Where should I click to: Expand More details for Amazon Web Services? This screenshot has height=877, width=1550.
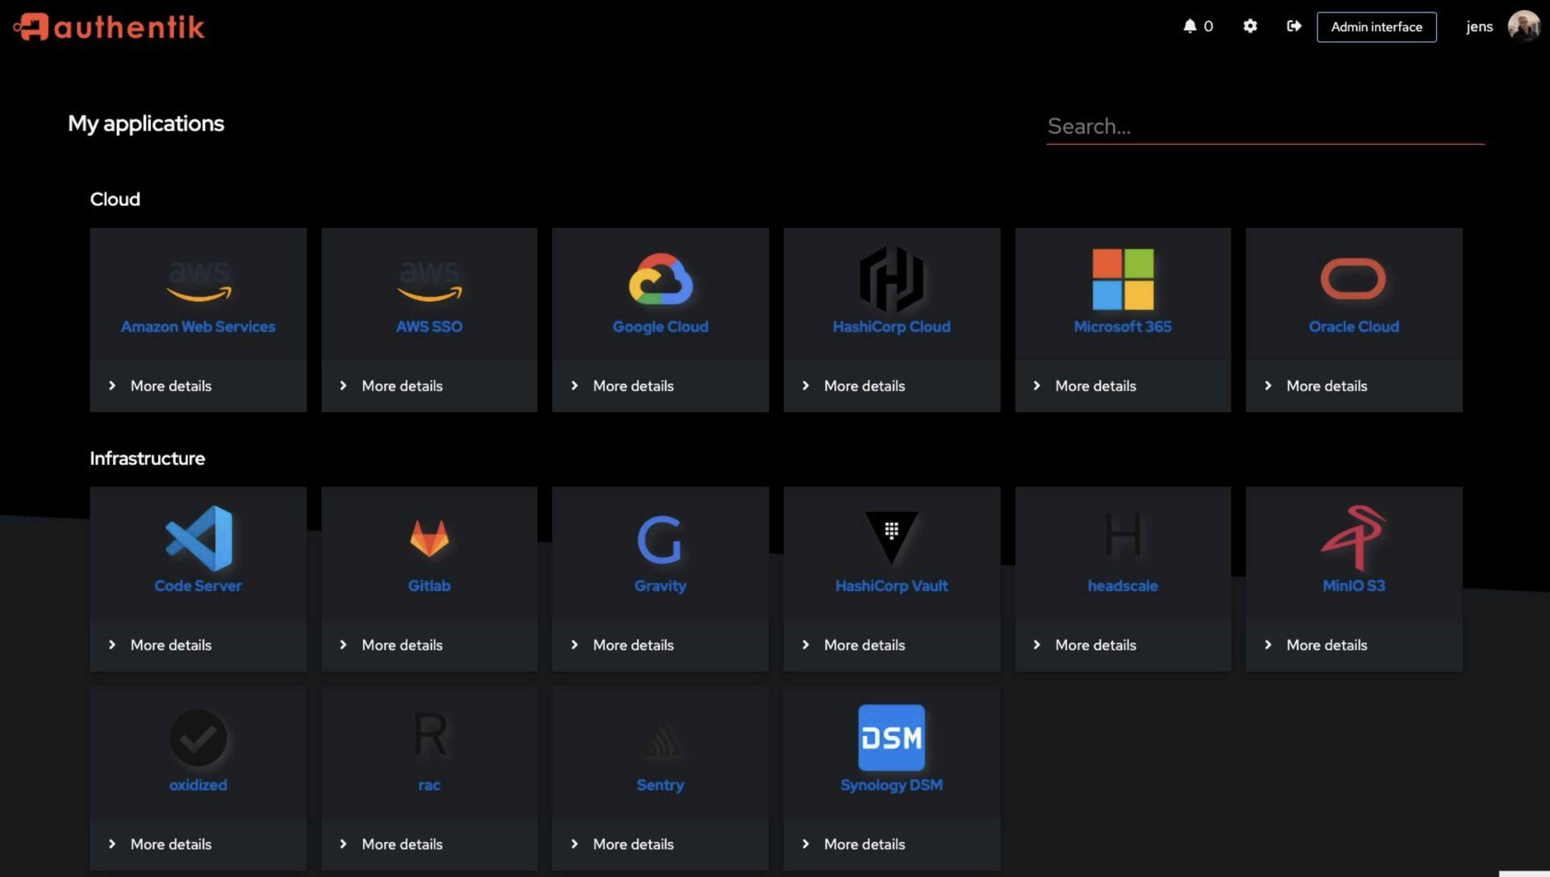click(198, 385)
